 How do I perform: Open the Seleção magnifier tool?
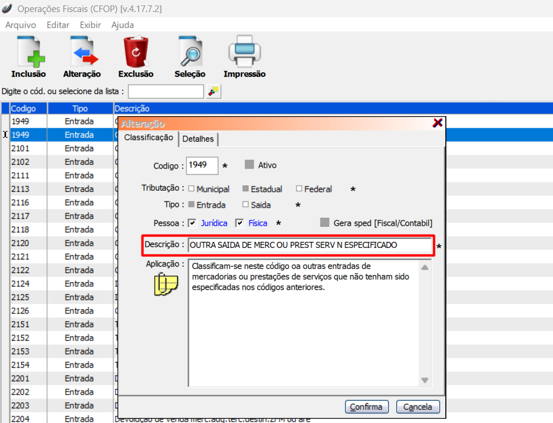point(190,52)
